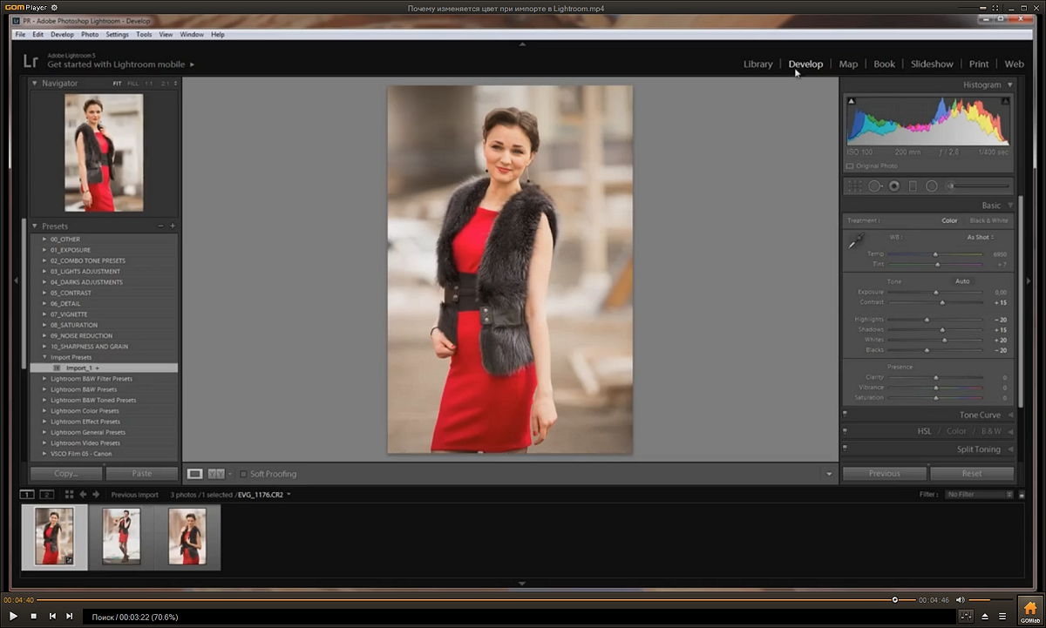Select the Crop Overlay grid tool
1046x628 pixels.
coord(854,186)
